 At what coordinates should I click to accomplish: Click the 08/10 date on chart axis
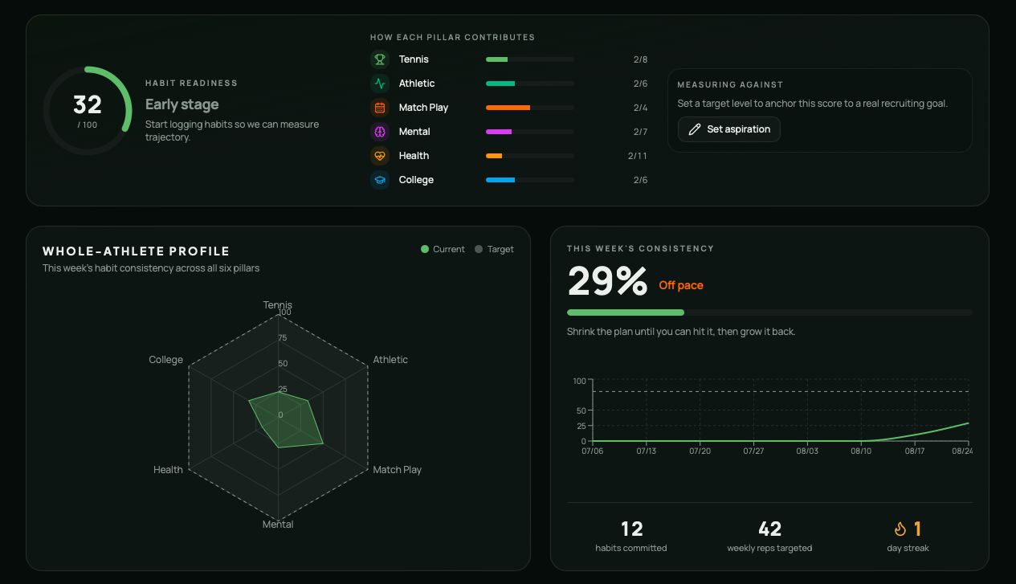pyautogui.click(x=861, y=451)
